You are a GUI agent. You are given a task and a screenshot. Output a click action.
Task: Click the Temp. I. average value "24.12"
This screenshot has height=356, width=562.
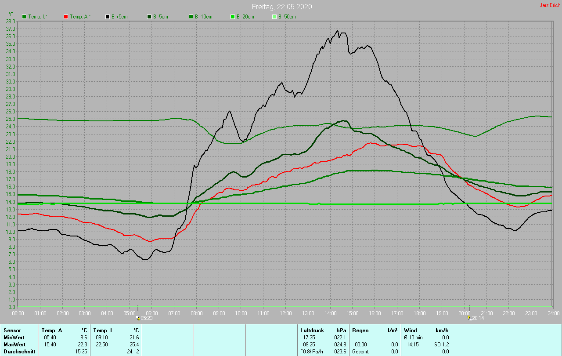tap(133, 352)
